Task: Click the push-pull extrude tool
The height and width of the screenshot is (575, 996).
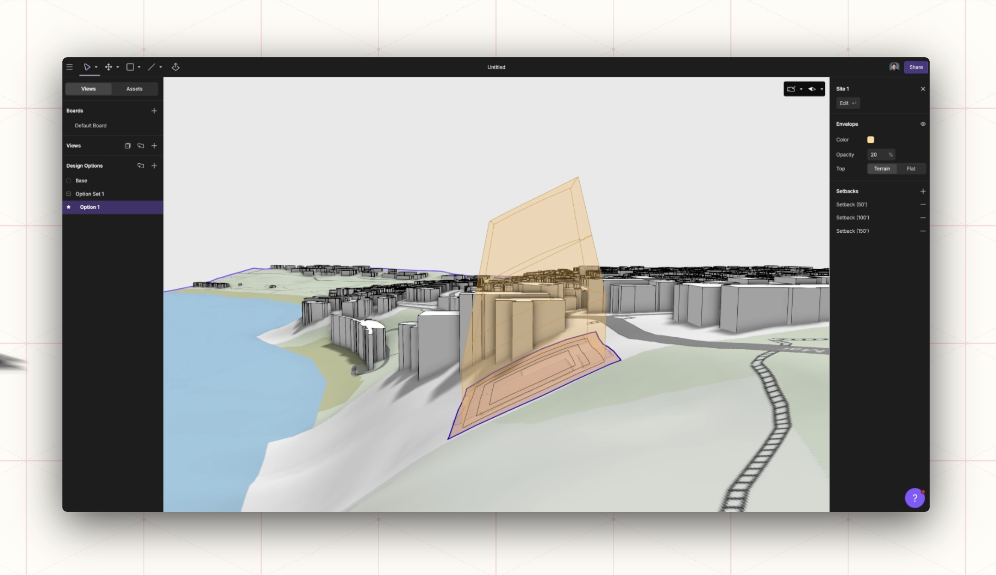Action: point(176,67)
